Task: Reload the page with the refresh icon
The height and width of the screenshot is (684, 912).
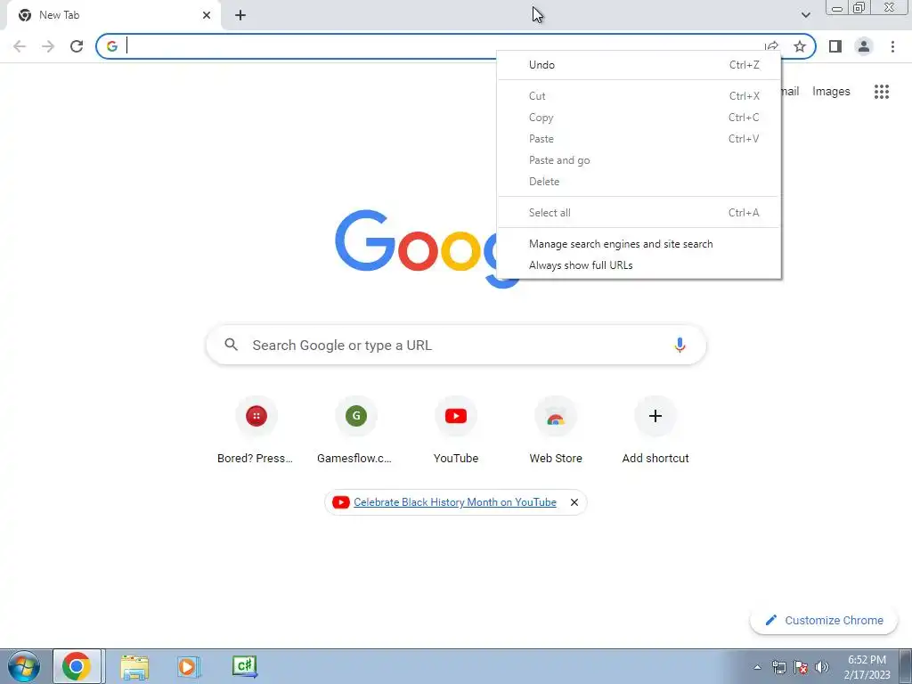Action: (77, 46)
